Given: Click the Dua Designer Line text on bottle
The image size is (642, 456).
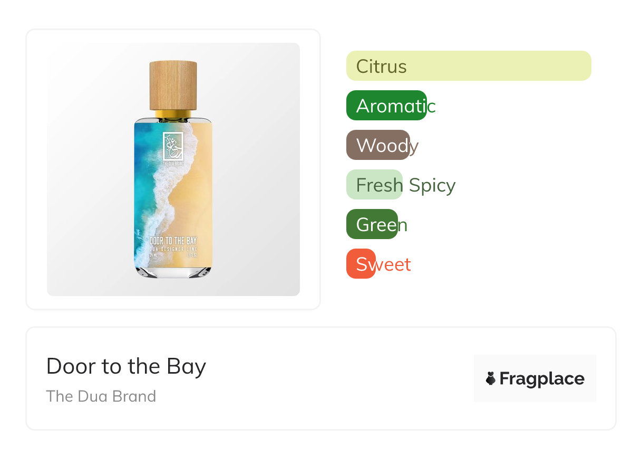Looking at the screenshot, I should (x=173, y=249).
